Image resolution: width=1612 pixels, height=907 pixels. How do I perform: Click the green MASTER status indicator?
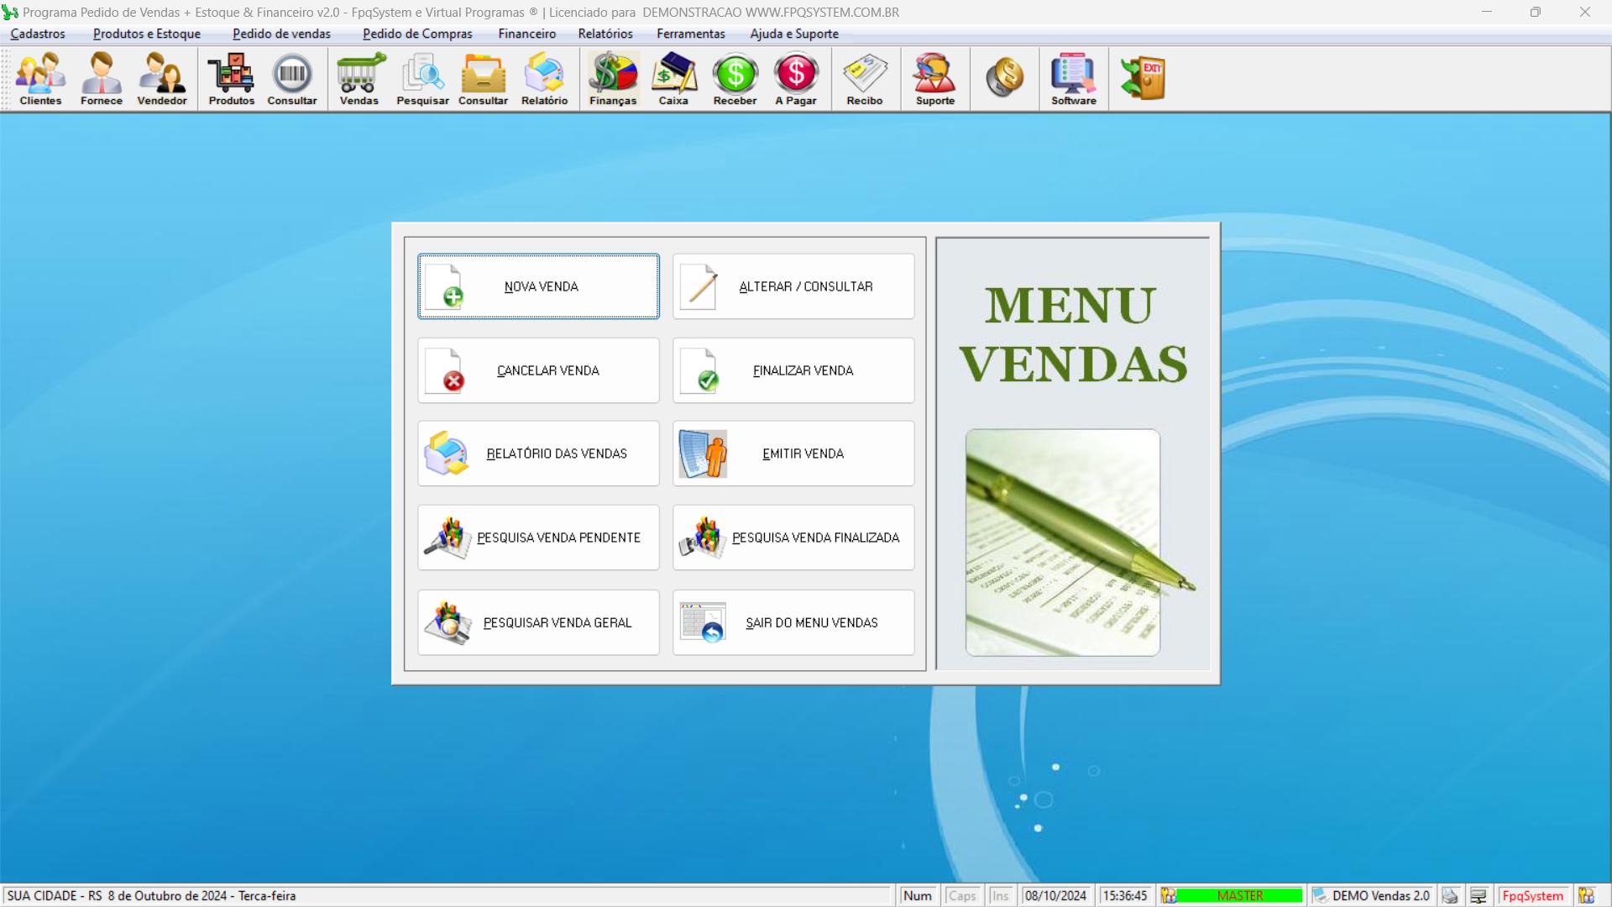[1239, 895]
